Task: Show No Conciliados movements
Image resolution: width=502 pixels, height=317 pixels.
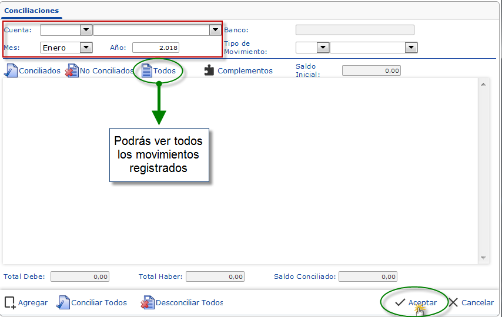Action: [106, 70]
